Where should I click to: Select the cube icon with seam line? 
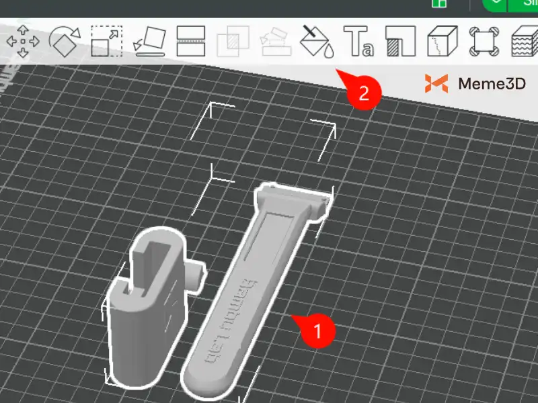pyautogui.click(x=442, y=42)
